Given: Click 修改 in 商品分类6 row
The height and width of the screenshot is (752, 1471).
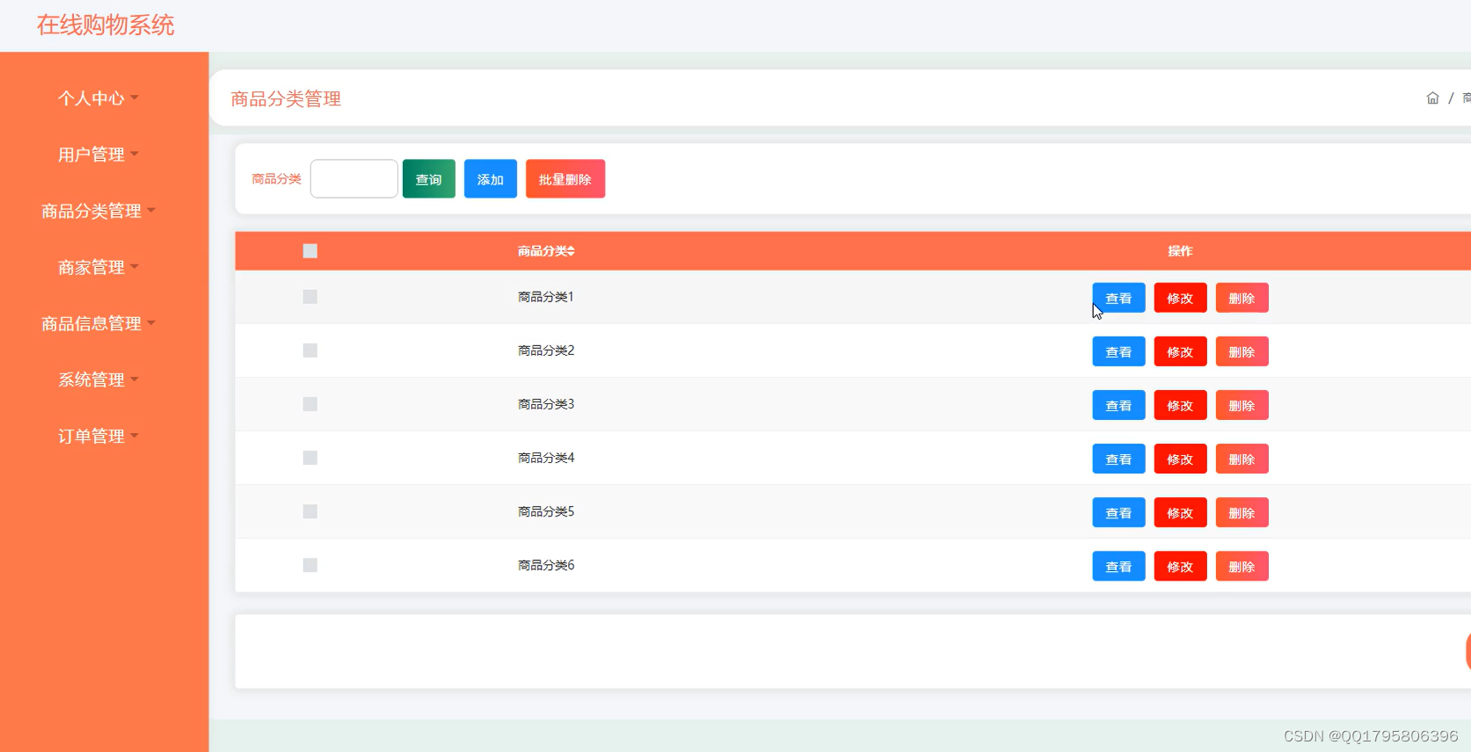Looking at the screenshot, I should click(1180, 566).
